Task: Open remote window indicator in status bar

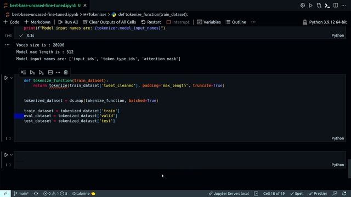Action: pyautogui.click(x=5, y=193)
